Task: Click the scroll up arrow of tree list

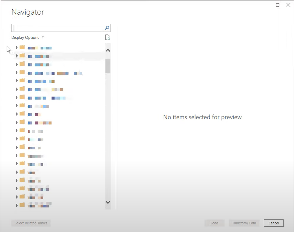Action: (x=108, y=50)
